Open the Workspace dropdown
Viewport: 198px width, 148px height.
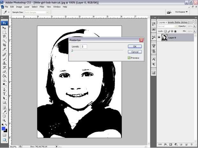click(181, 12)
